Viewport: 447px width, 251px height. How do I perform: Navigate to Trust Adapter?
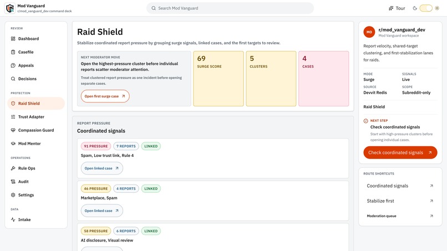tap(36, 117)
